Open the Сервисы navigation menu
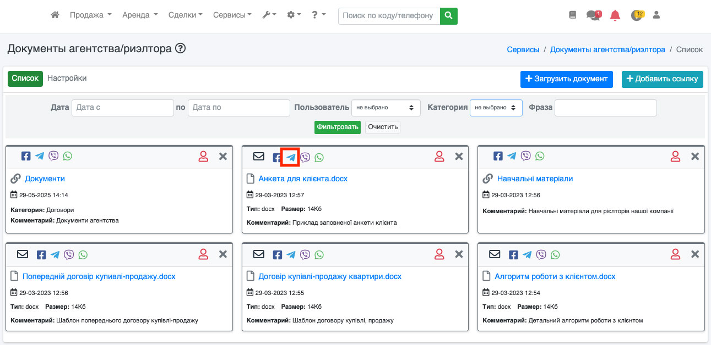Viewport: 711px width, 345px height. (232, 15)
